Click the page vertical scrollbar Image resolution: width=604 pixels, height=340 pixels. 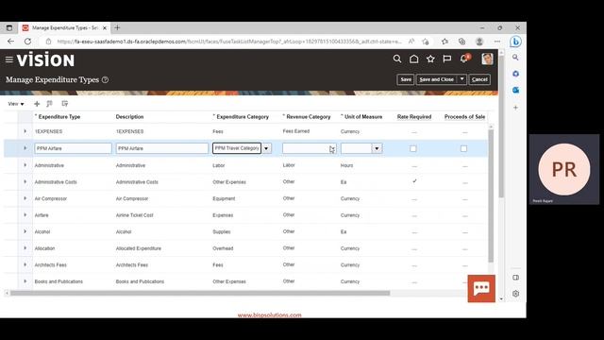[x=501, y=127]
